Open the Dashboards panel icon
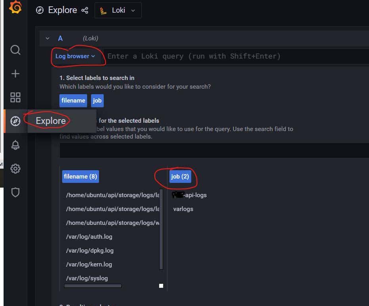Viewport: 369px width, 306px height. 15,97
